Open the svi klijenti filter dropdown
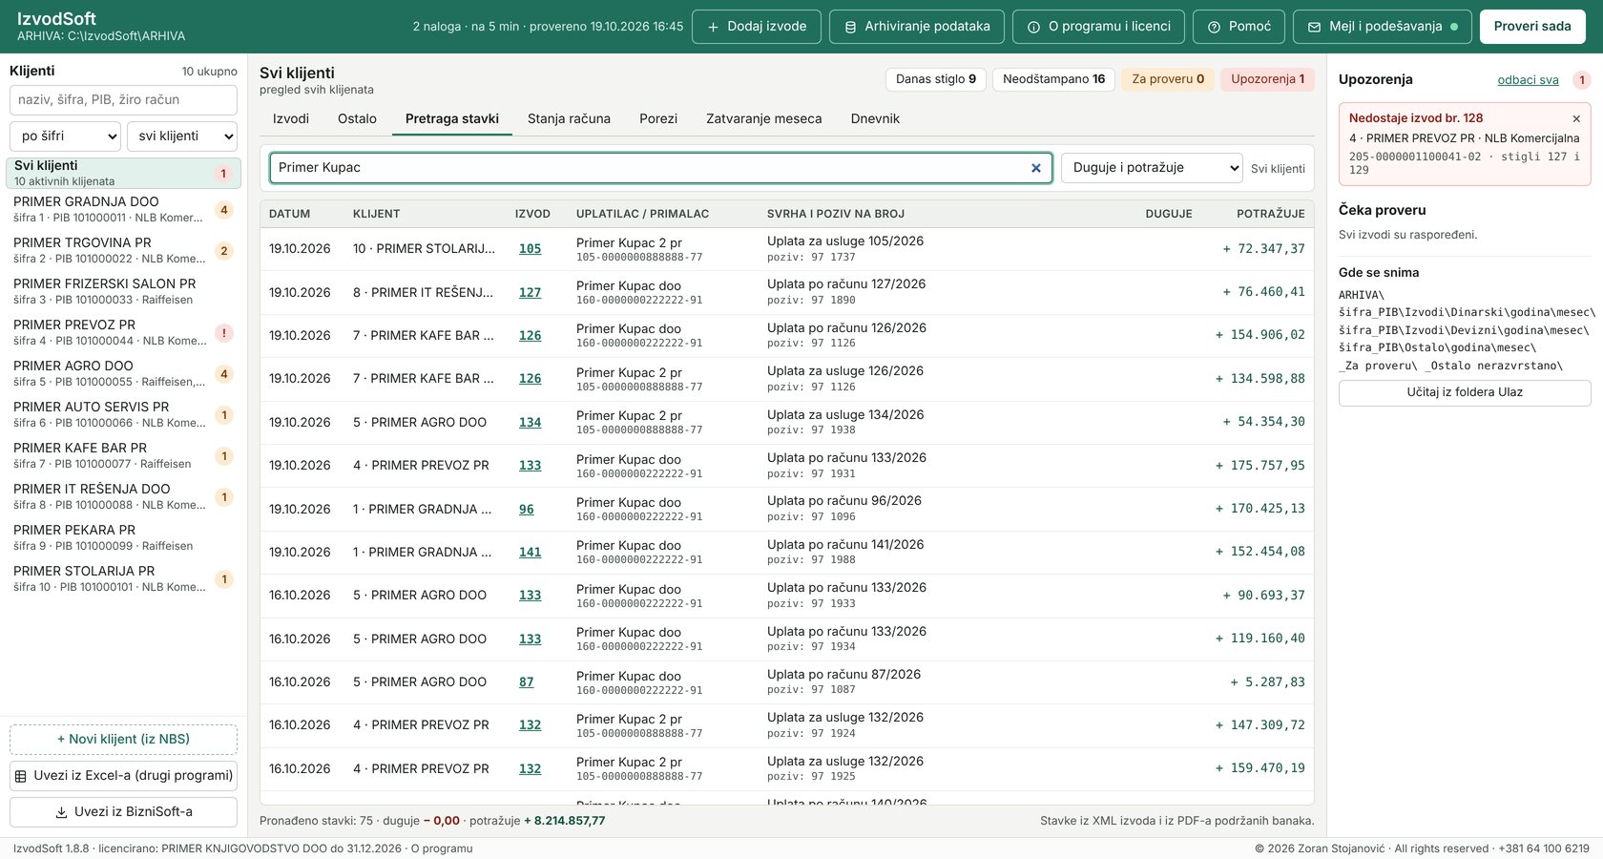 pos(182,136)
